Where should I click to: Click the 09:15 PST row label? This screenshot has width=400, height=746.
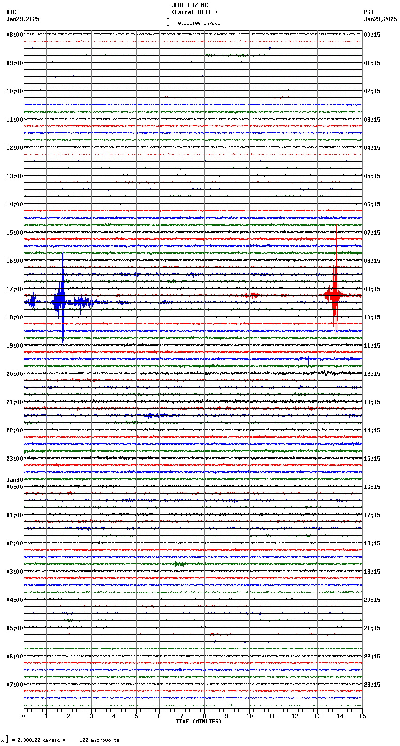(x=372, y=289)
